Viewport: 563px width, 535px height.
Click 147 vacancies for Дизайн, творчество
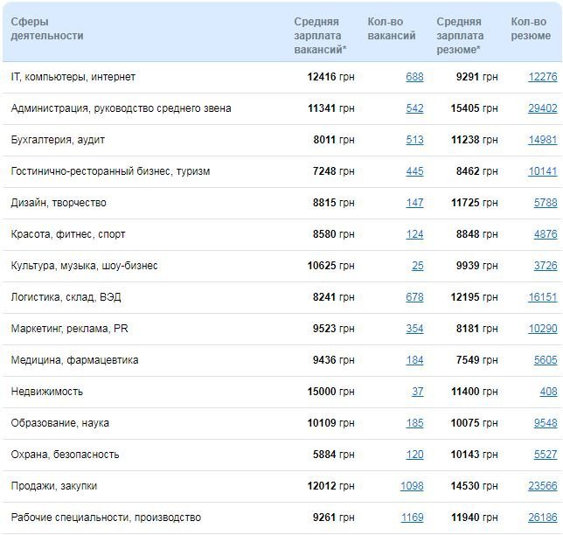click(414, 203)
